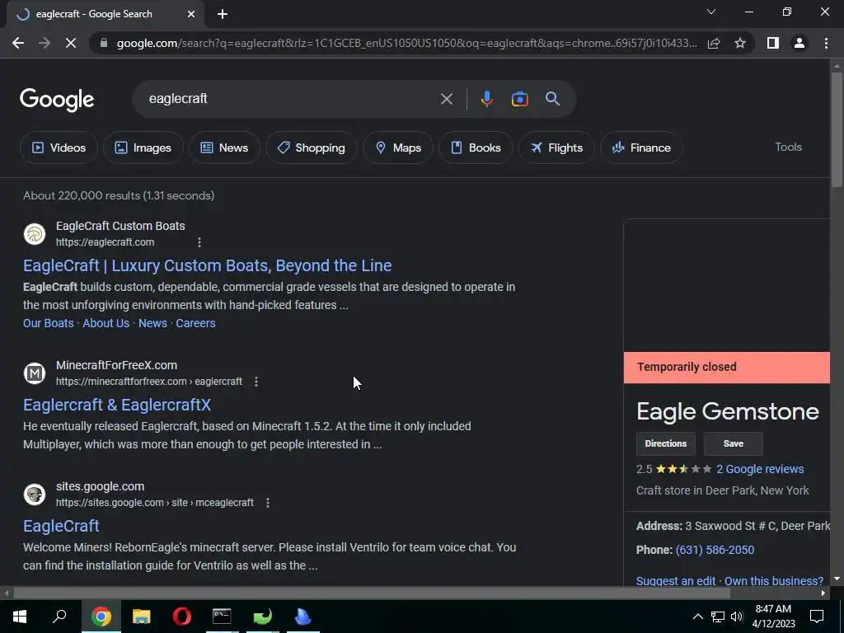Open more options for EagleCraft Custom Boats result
Screen dimensions: 844x633
(x=199, y=242)
